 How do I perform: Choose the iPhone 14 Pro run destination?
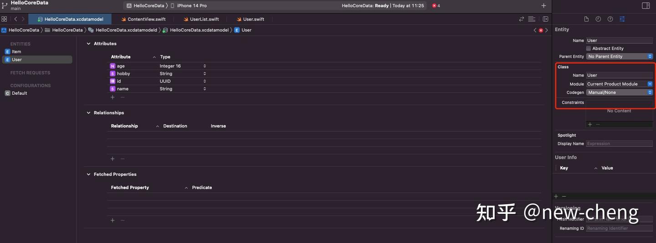pos(189,5)
